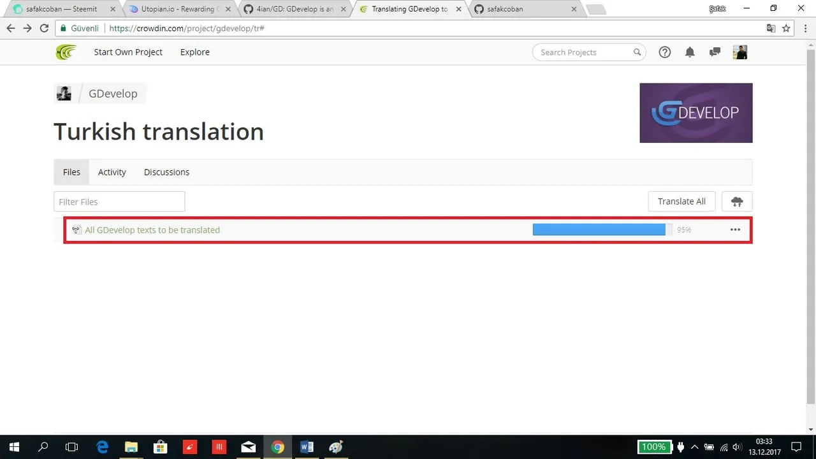Open Windows Start menu

point(14,447)
